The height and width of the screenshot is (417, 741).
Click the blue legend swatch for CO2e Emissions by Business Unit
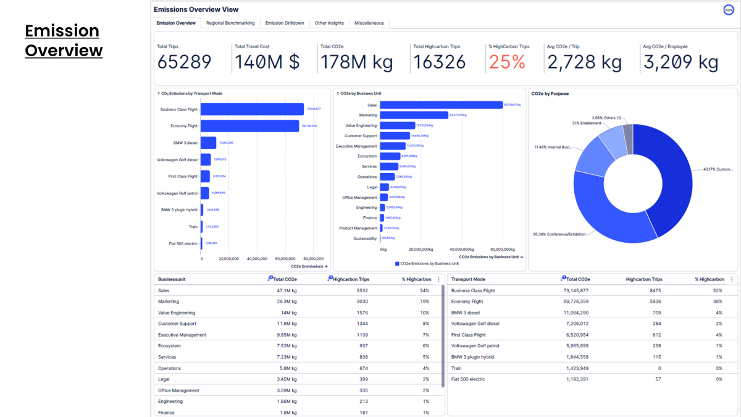tap(397, 264)
